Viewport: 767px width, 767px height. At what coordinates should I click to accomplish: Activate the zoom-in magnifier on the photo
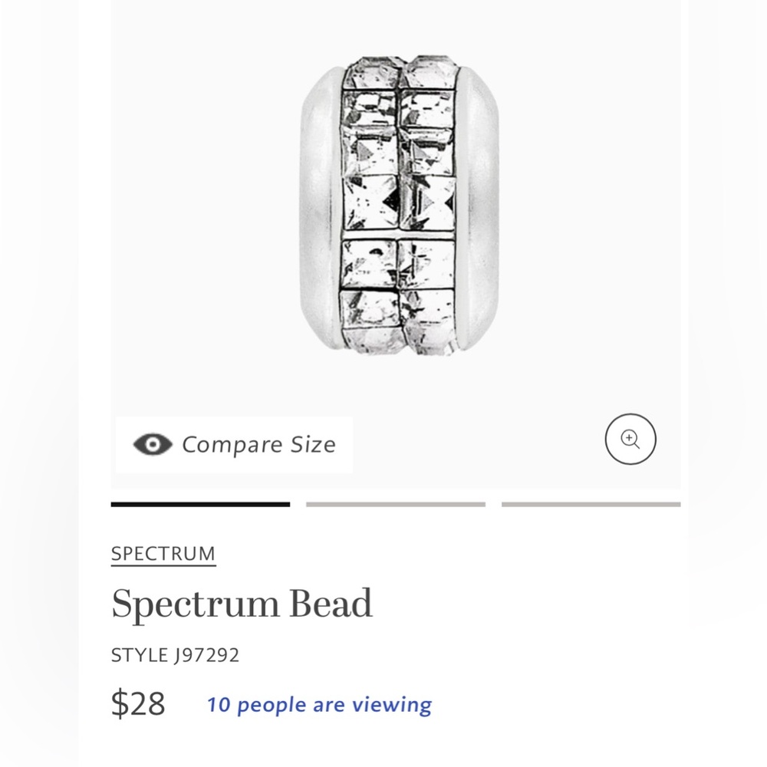click(629, 438)
